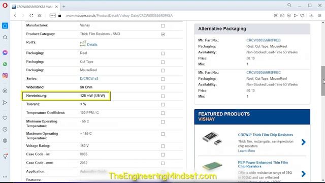
Task: Open sidebar bookmarks star icon
Action: click(x=5, y=37)
